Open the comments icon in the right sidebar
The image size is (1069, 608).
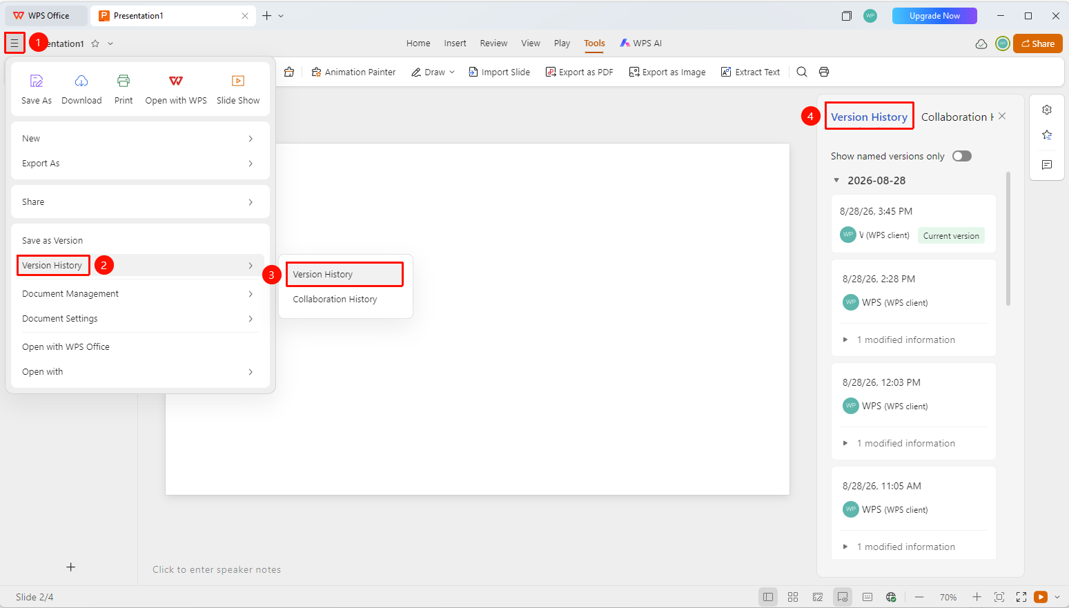click(1047, 165)
